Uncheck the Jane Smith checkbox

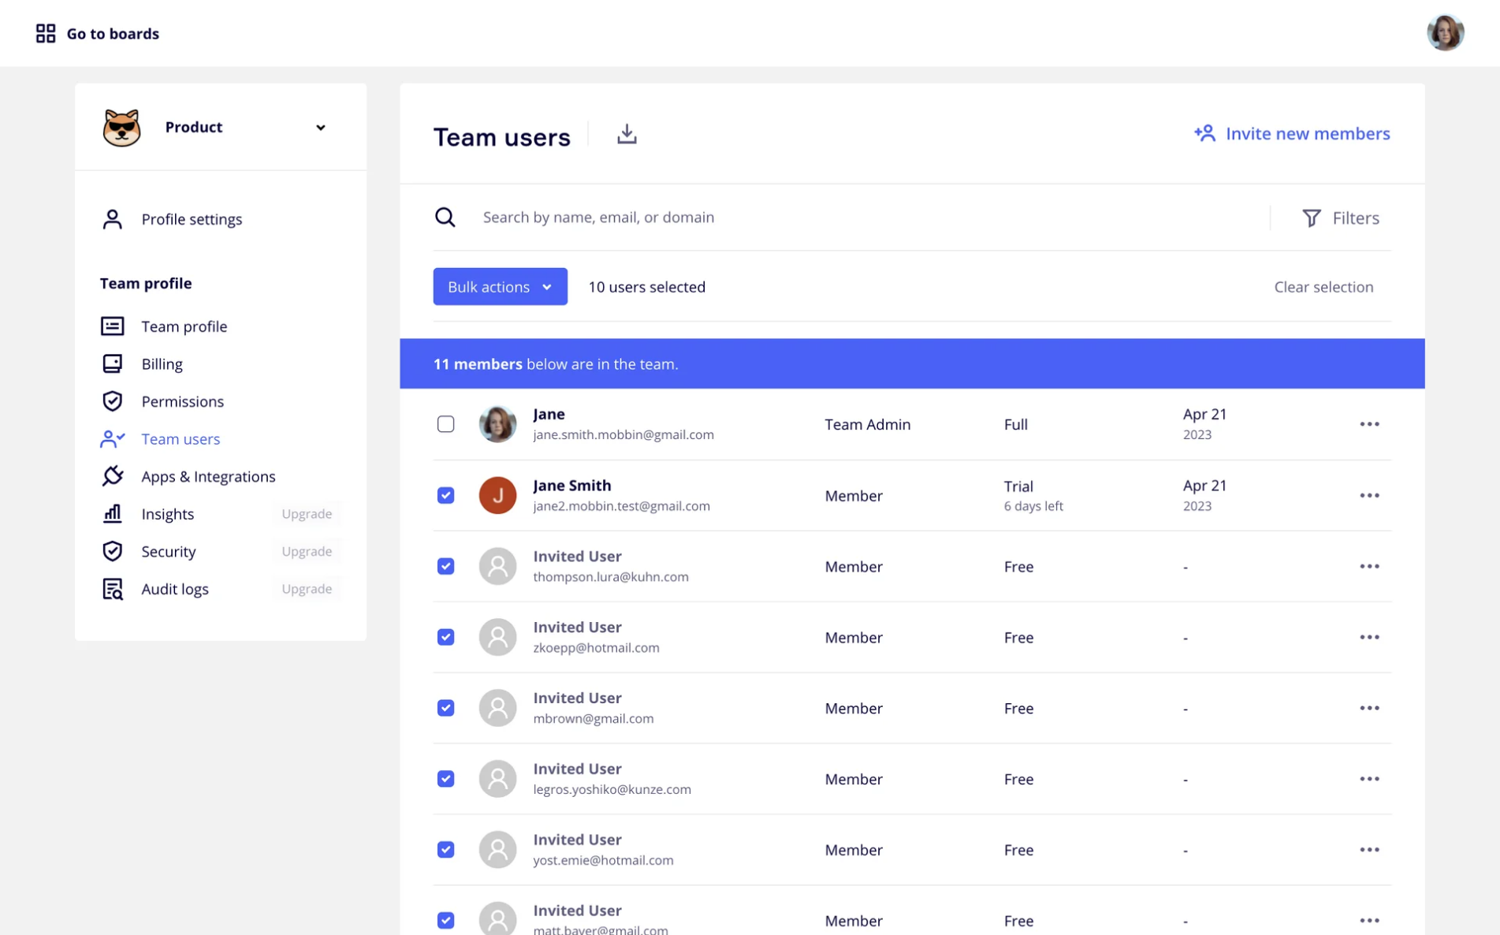445,495
